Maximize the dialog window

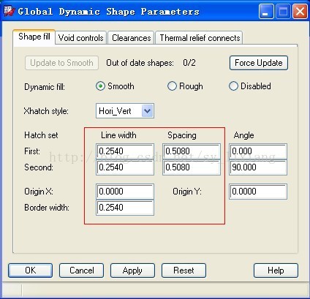tap(283, 12)
